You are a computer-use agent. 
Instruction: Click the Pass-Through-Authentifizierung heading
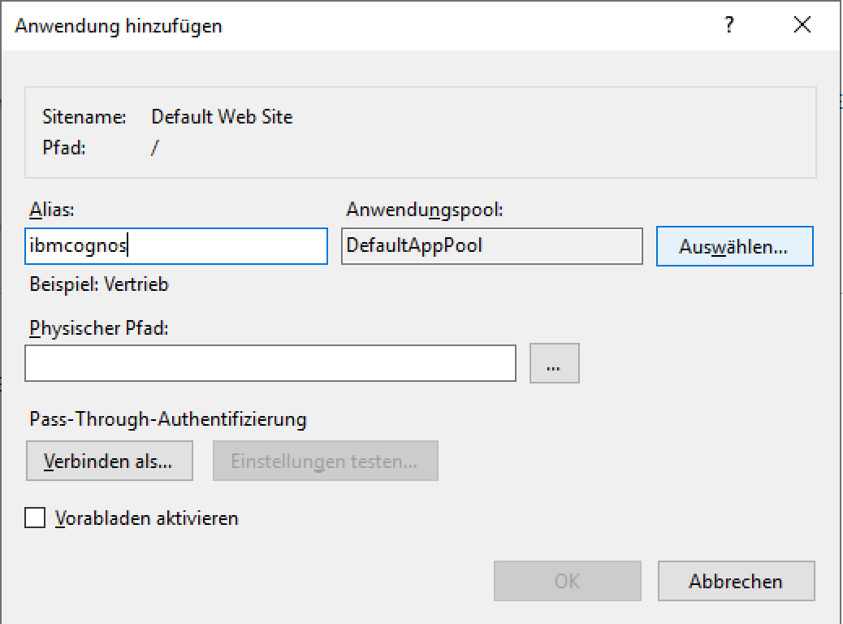tap(168, 419)
